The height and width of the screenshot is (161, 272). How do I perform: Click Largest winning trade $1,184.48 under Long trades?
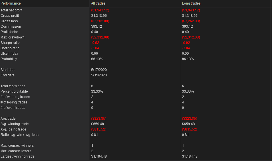(x=190, y=156)
